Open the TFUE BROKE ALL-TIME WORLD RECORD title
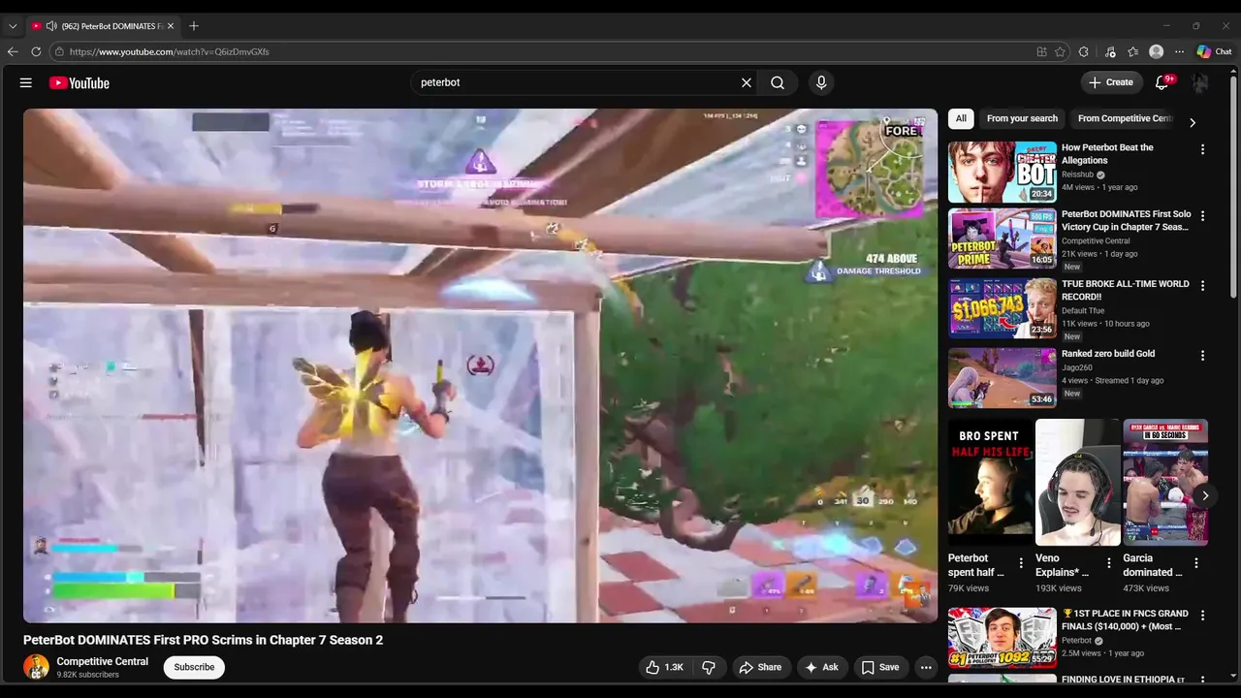The image size is (1241, 698). 1125,290
